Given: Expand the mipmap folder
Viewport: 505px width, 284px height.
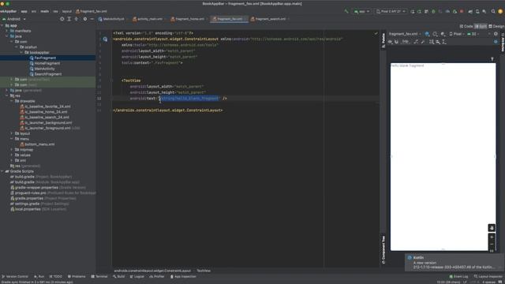Looking at the screenshot, I should point(12,150).
